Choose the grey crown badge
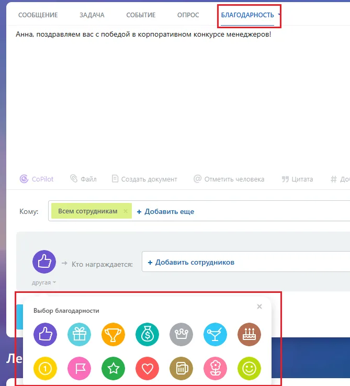The image size is (350, 386). pyautogui.click(x=182, y=334)
